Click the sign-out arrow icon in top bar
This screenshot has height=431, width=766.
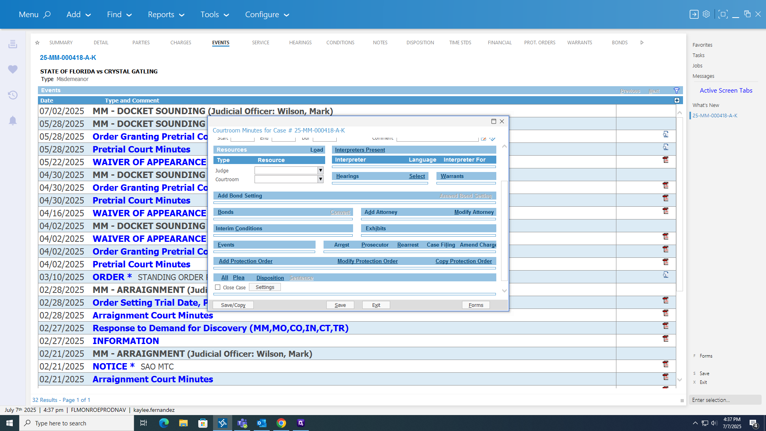tap(694, 14)
